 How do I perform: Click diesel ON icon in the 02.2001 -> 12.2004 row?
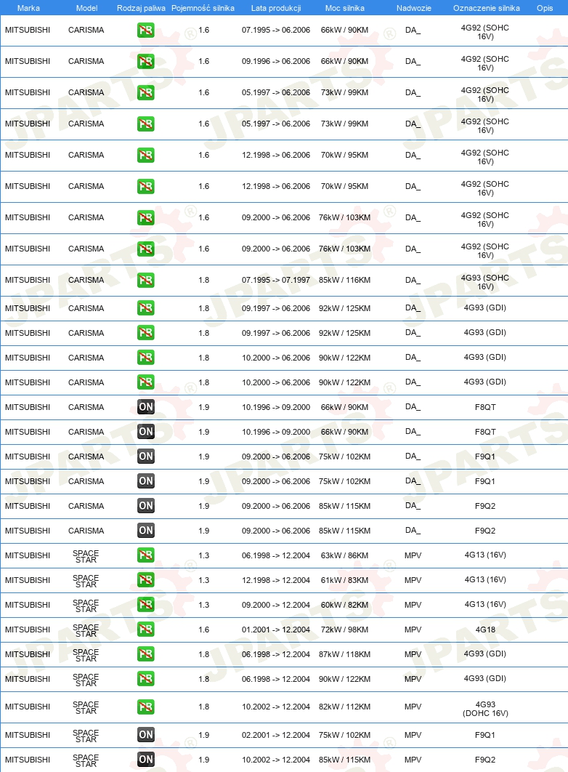[x=145, y=735]
